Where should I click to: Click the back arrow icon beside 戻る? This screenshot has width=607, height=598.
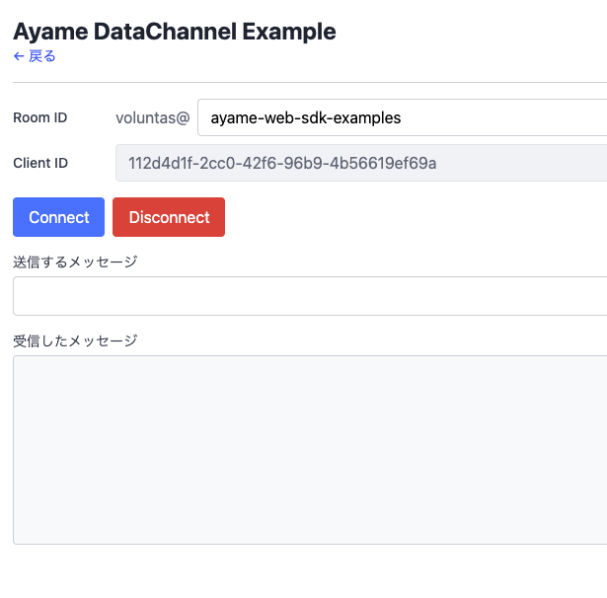19,56
